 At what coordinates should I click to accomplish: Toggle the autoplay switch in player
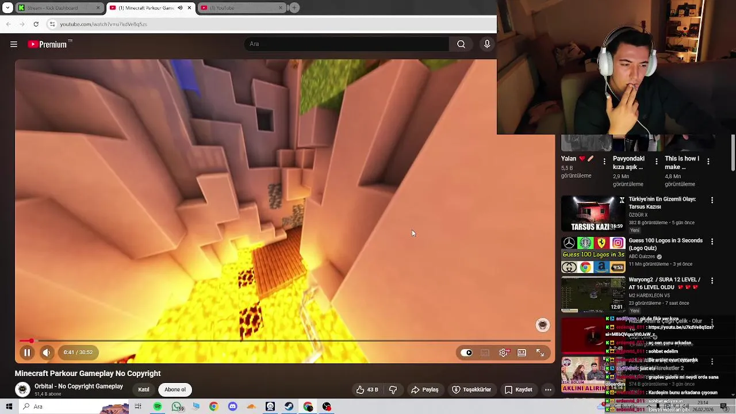click(x=466, y=352)
